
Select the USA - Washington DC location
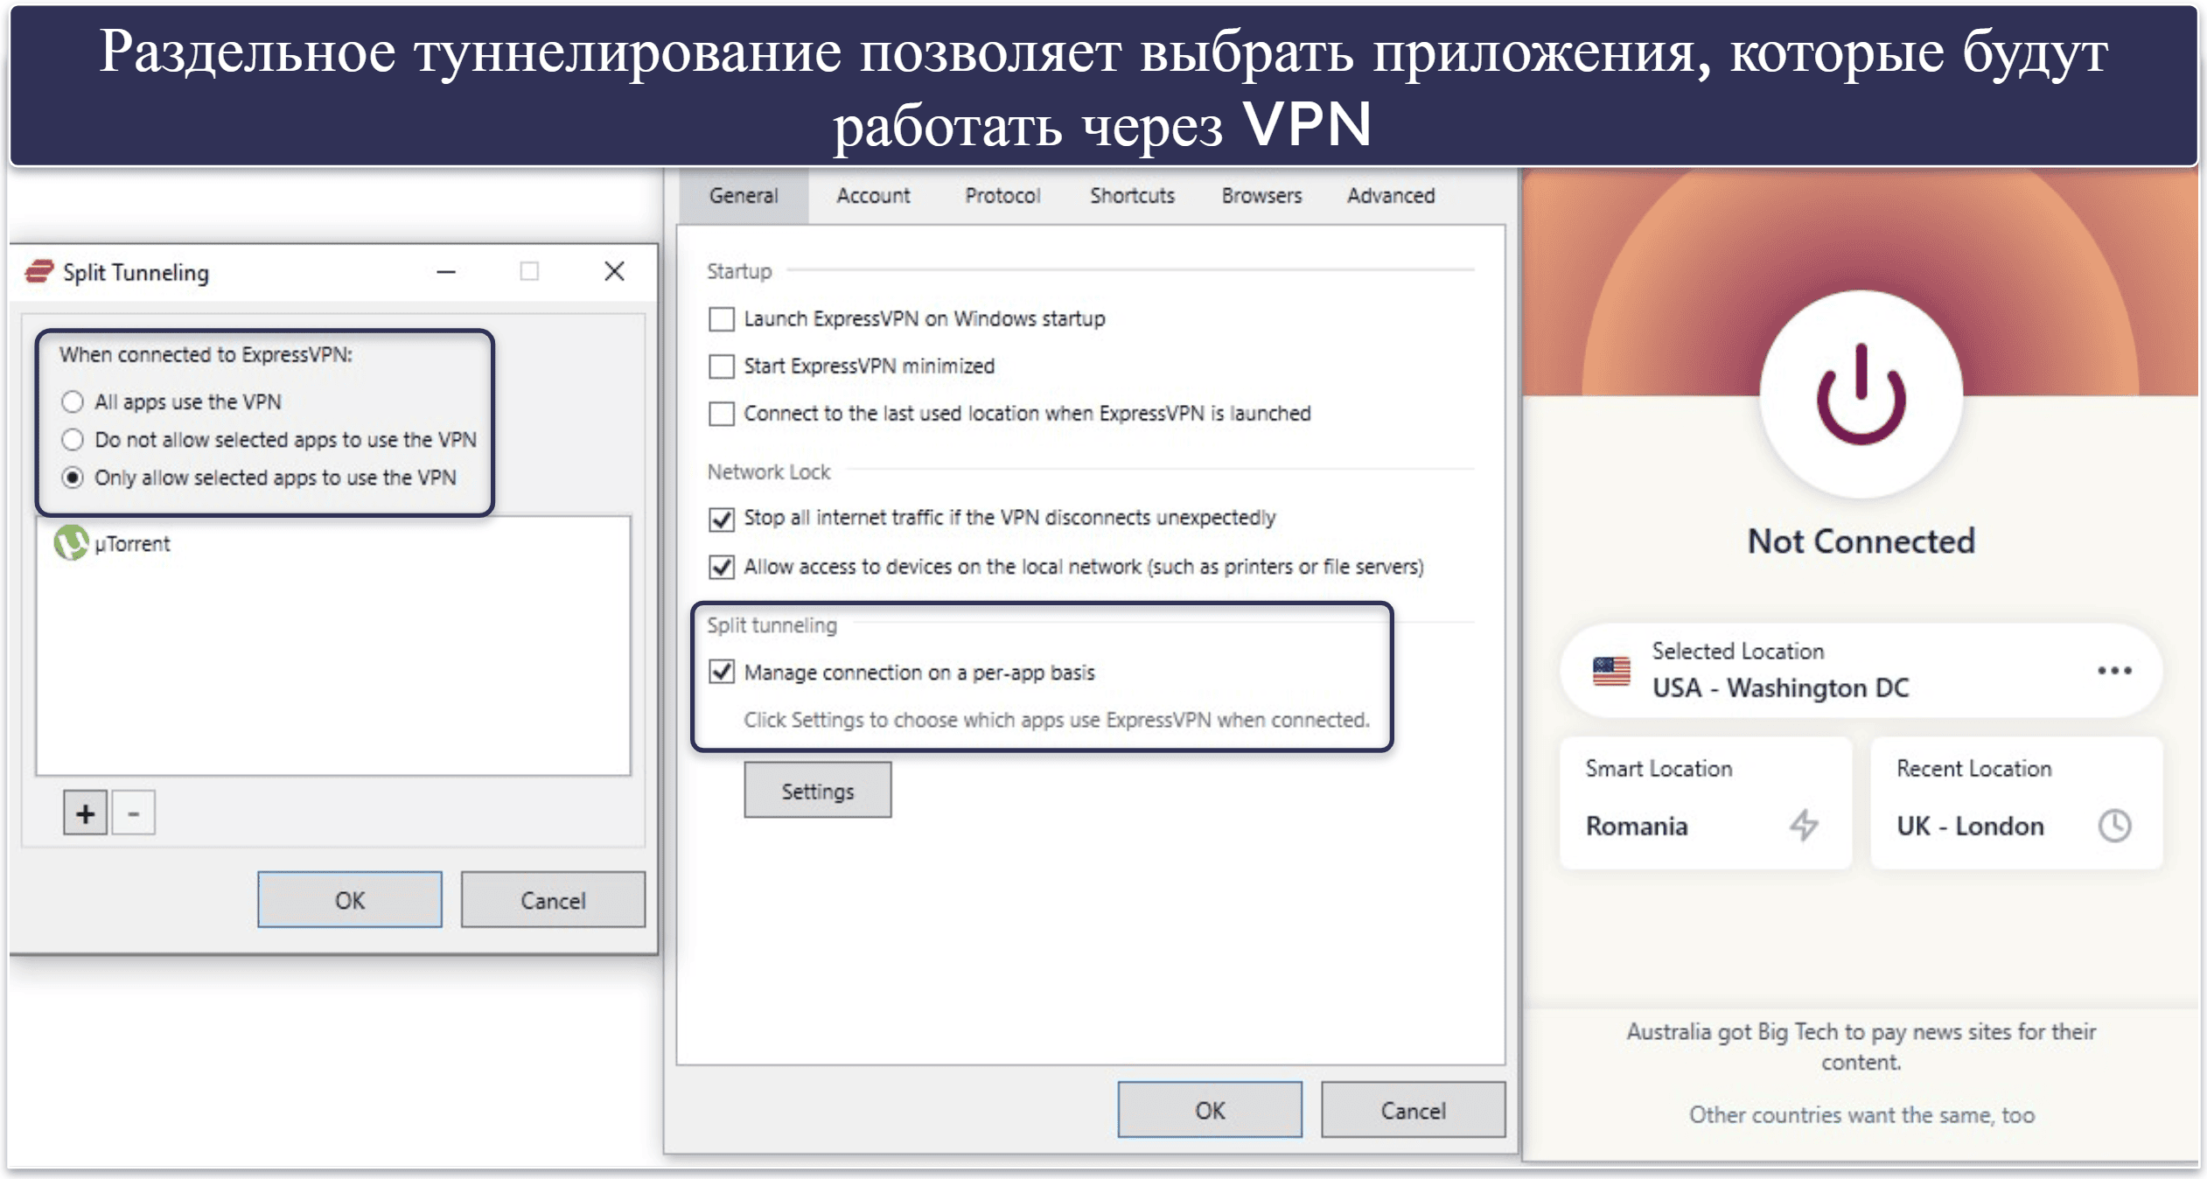pyautogui.click(x=1861, y=671)
